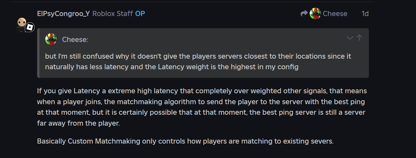Click the sentence beginning 'Basically Custom Matchmaking'

click(x=185, y=141)
